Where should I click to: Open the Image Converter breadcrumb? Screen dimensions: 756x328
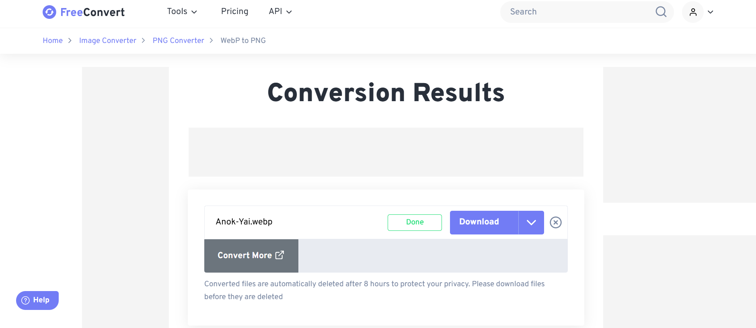pos(107,41)
